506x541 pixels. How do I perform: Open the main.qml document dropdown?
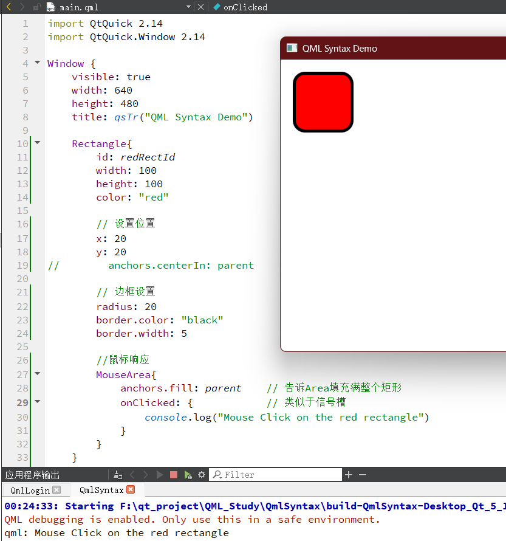tap(188, 7)
